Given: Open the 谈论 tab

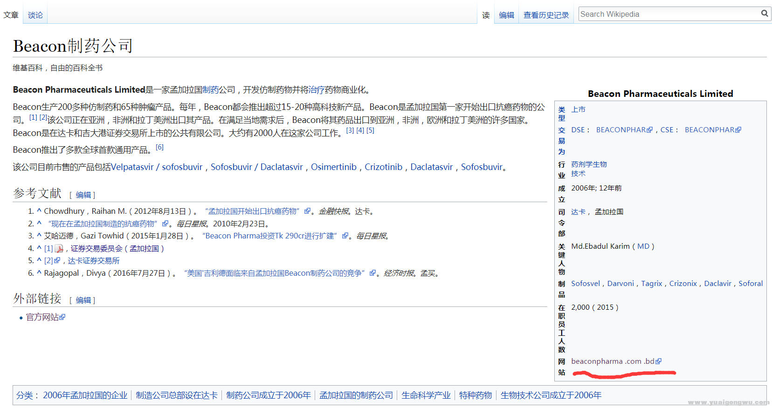Looking at the screenshot, I should click(35, 15).
